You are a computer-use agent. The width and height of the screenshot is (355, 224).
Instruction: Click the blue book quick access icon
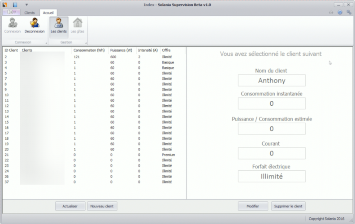(15, 4)
